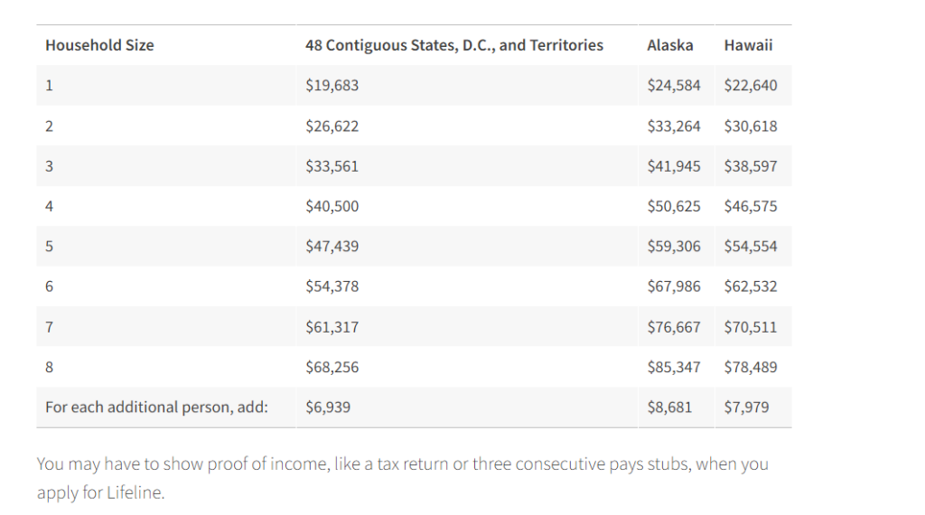Click the household size 6 row label
This screenshot has width=925, height=515.
[49, 286]
